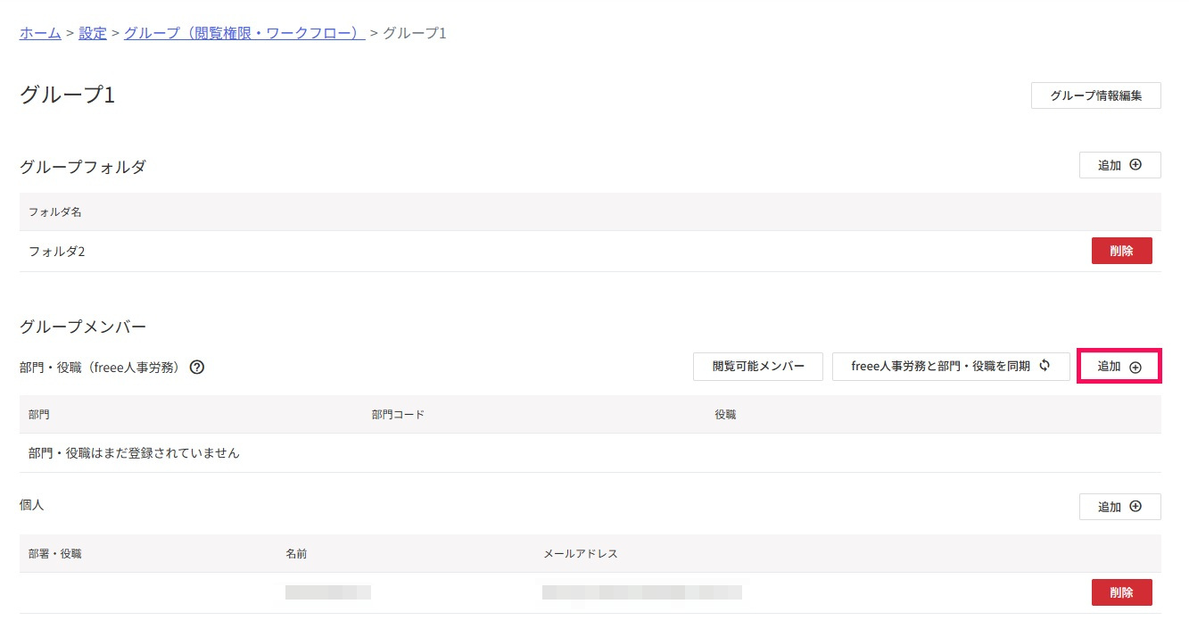Open the ホーム breadcrumb link
The width and height of the screenshot is (1189, 637).
tap(40, 33)
